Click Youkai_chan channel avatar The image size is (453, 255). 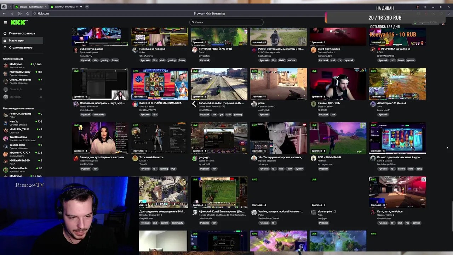tap(5, 146)
